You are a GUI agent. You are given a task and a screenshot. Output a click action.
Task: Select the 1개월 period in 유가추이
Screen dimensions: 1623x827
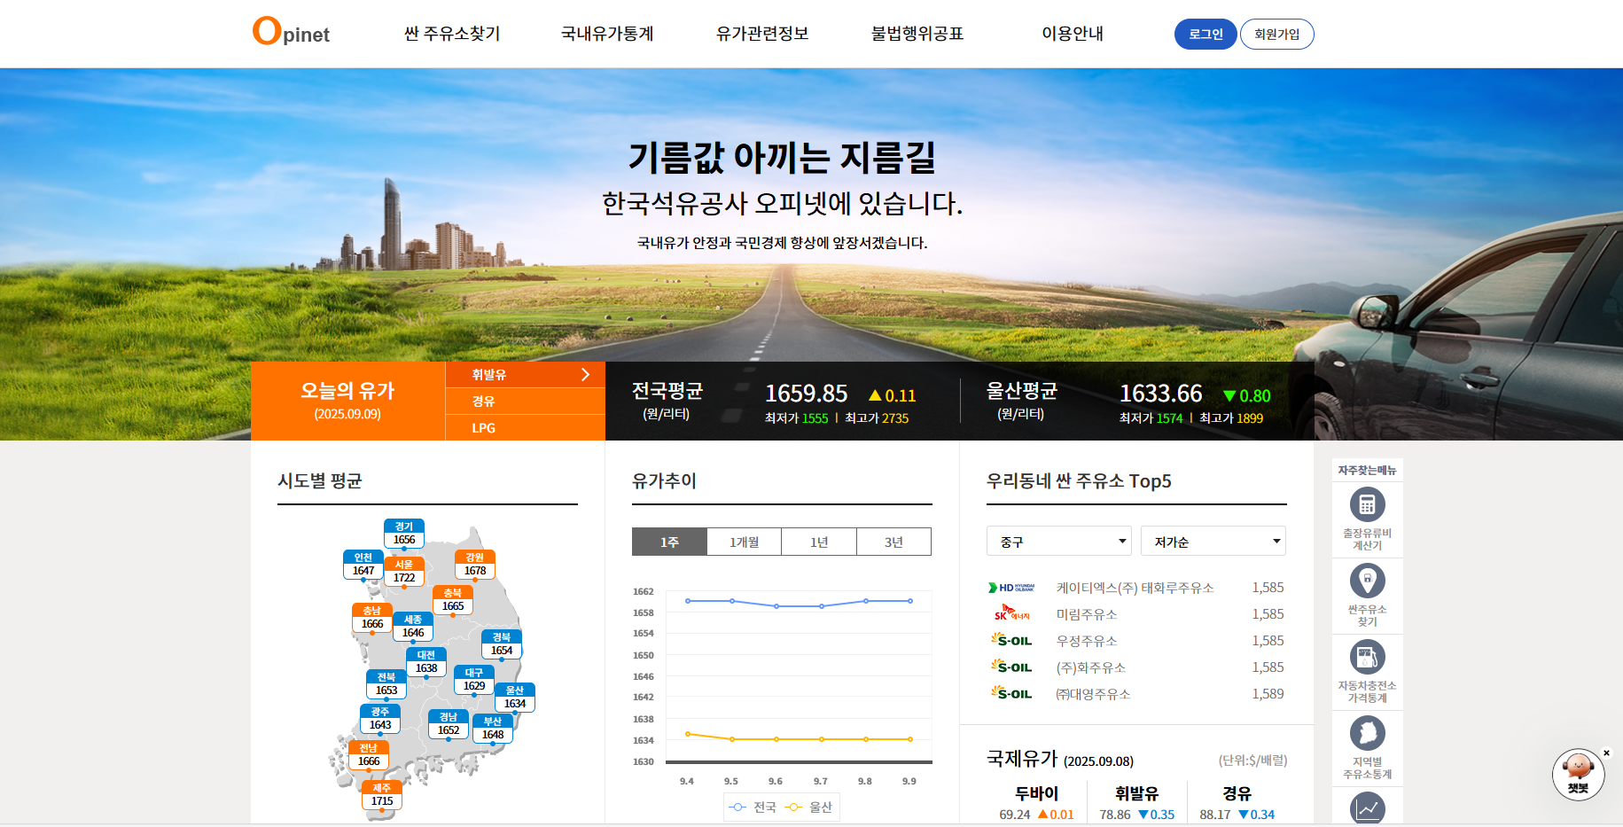(744, 541)
